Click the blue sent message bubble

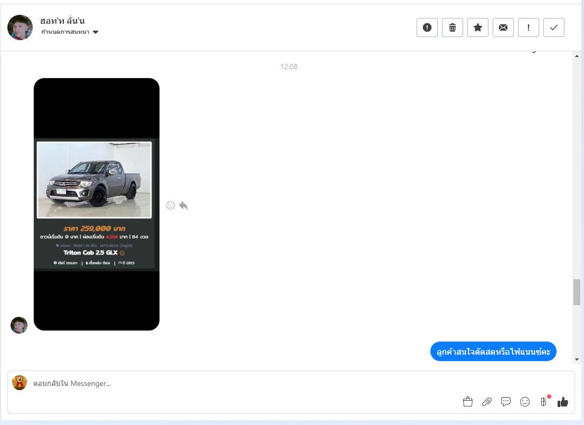pos(493,352)
